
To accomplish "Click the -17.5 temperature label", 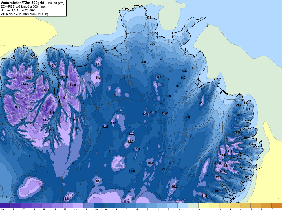I will [50, 113].
